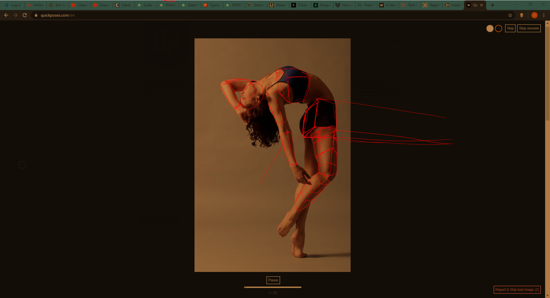Select the filled tan circle toggle
This screenshot has height=298, width=550.
click(490, 28)
